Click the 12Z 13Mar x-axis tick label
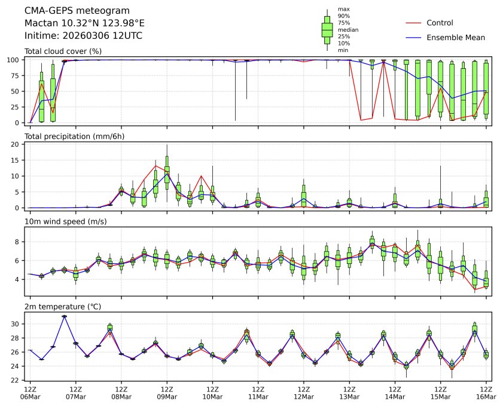Image resolution: width=503 pixels, height=407 pixels. pos(349,393)
